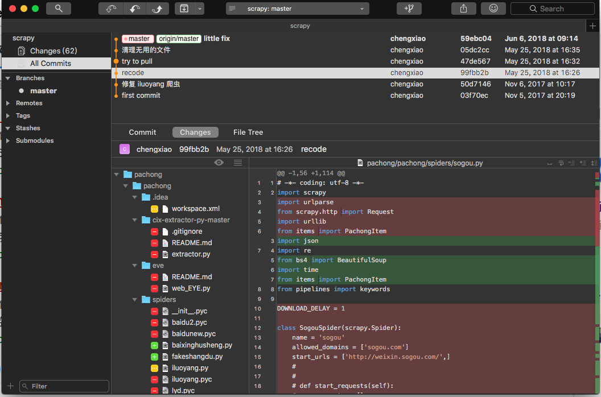Image resolution: width=601 pixels, height=397 pixels.
Task: Toggle the eye icon above the file tree
Action: [219, 163]
